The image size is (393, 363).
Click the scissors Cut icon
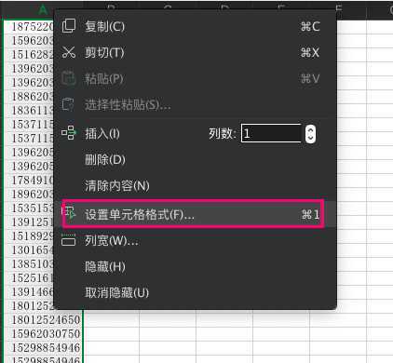69,52
